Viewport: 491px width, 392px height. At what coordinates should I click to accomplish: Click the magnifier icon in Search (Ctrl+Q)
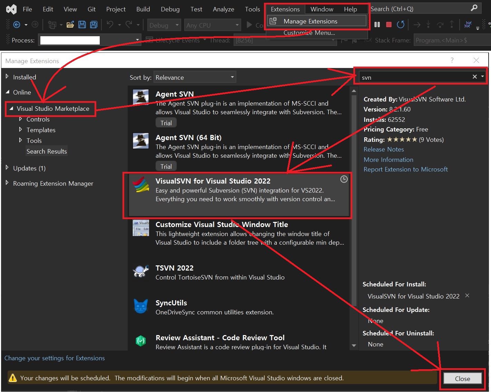(474, 8)
